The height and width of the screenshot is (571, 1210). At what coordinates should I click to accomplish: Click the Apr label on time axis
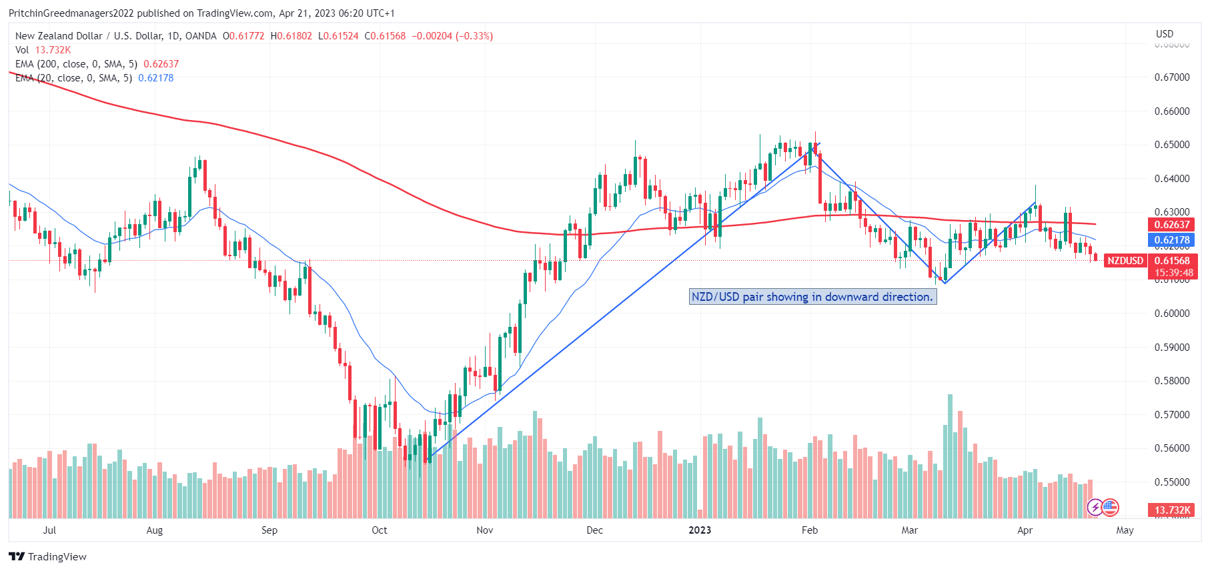1025,530
